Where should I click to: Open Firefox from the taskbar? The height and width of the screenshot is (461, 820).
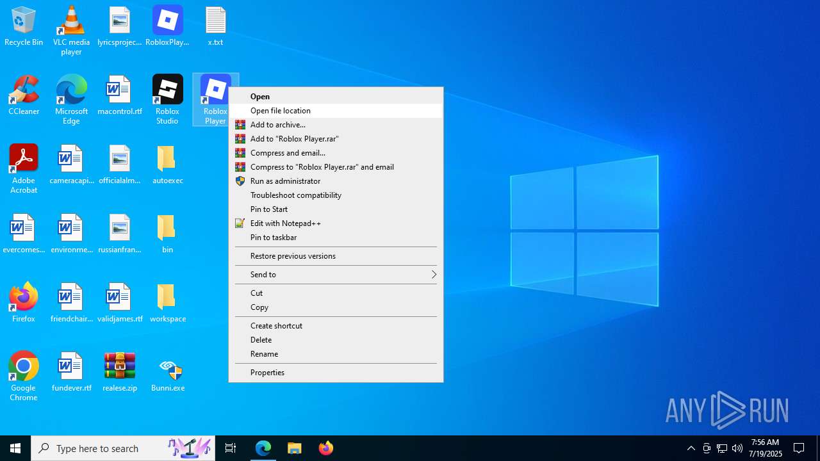(x=326, y=448)
